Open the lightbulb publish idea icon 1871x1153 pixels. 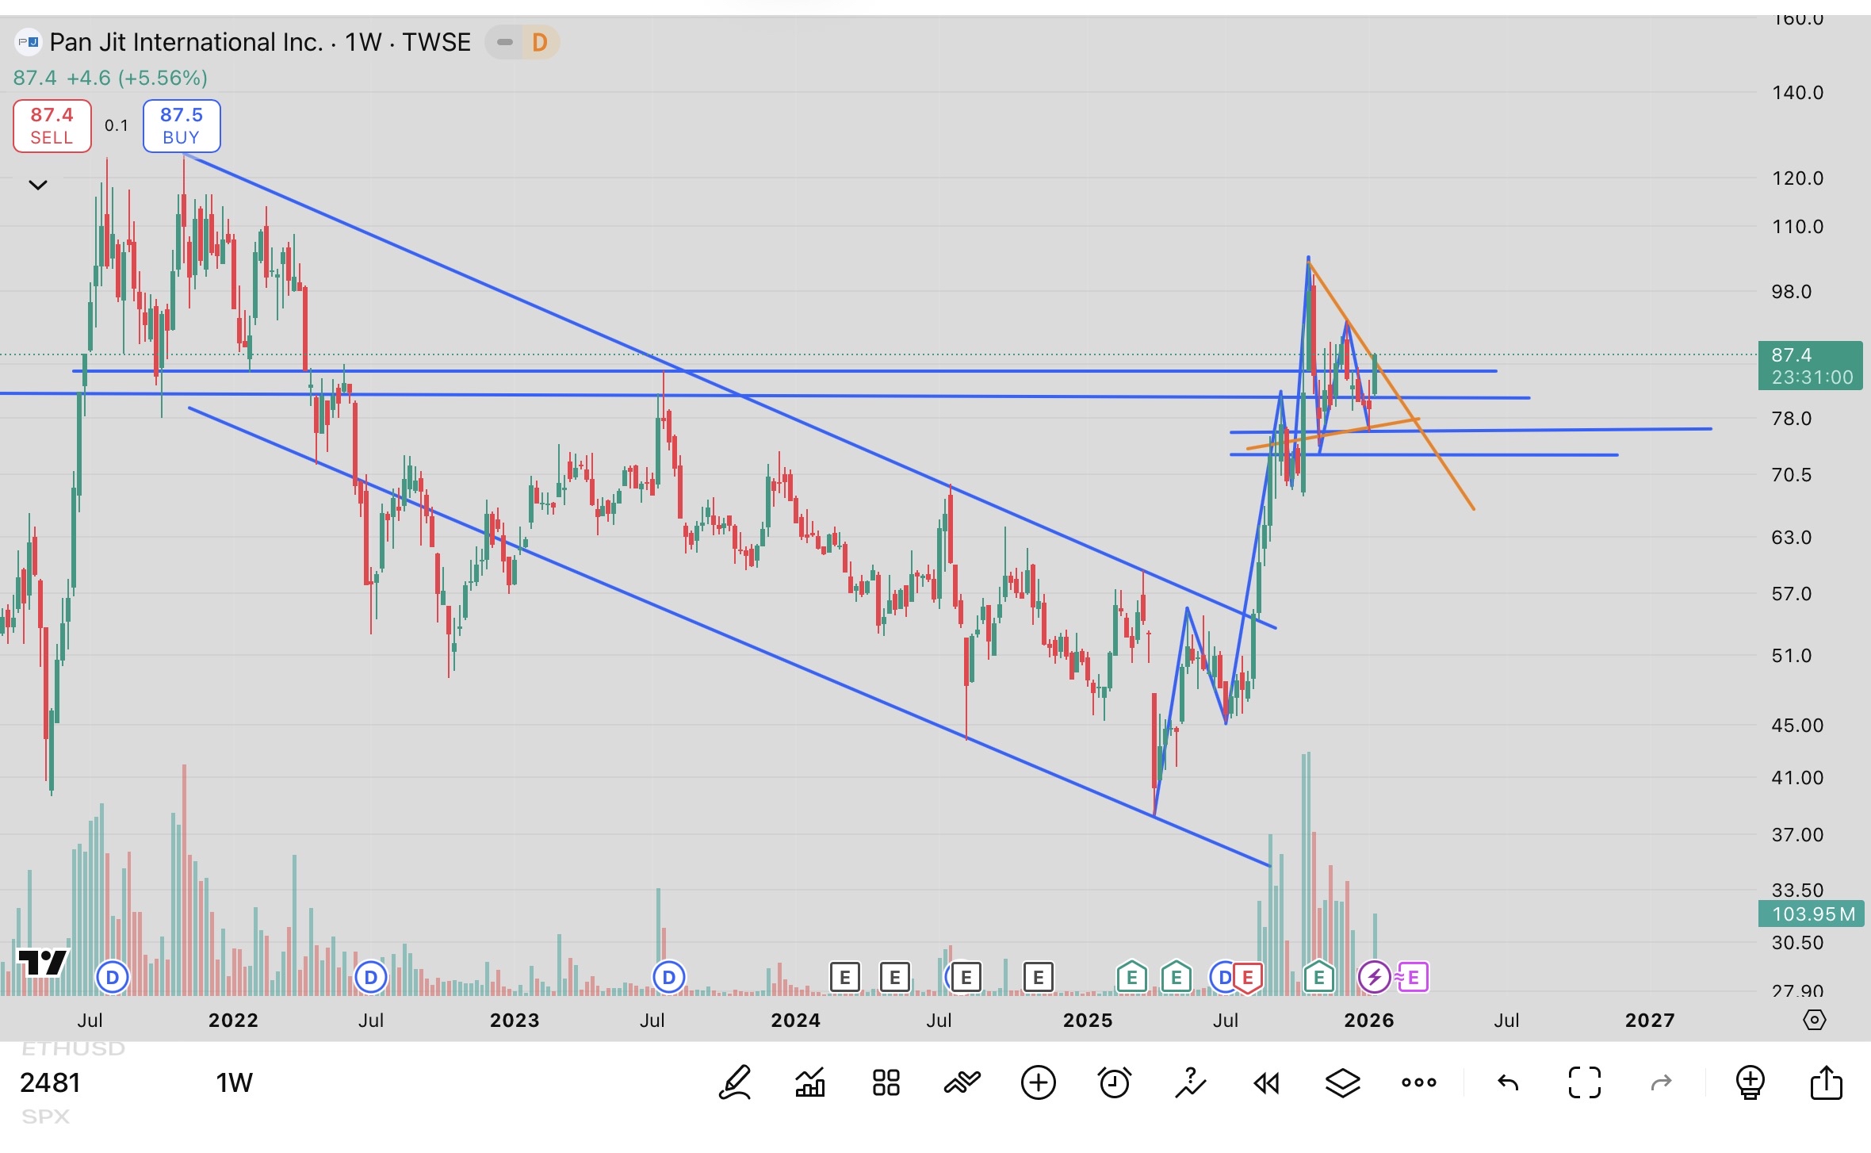pyautogui.click(x=1750, y=1082)
